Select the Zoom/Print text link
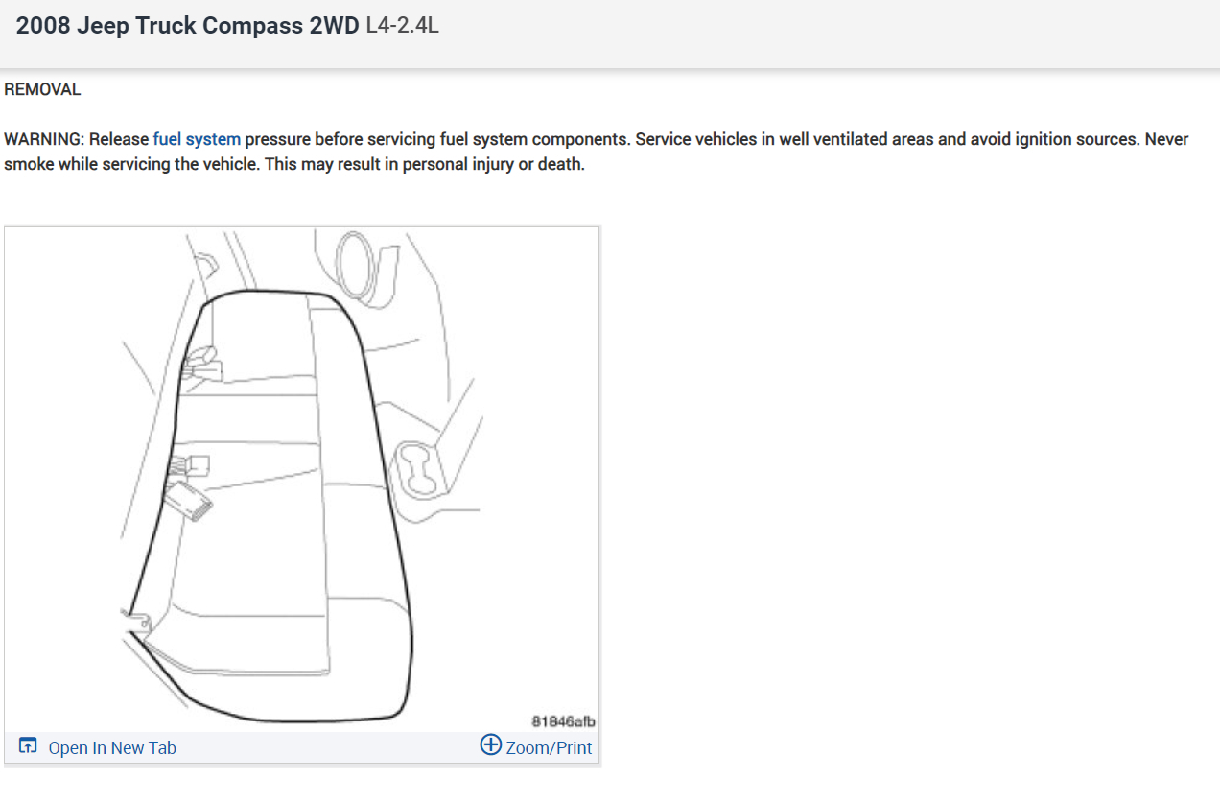1220x803 pixels. click(x=549, y=747)
